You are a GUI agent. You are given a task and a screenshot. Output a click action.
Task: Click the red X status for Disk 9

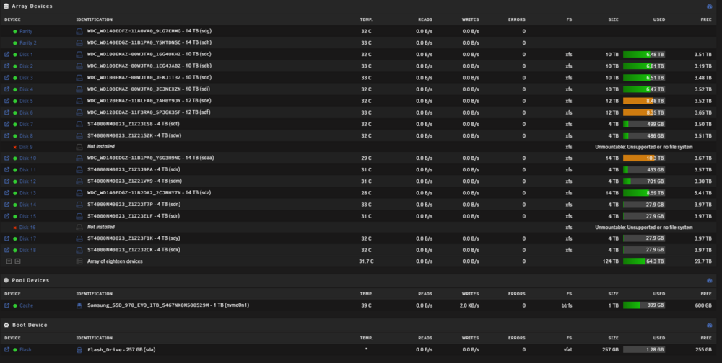[x=15, y=148]
